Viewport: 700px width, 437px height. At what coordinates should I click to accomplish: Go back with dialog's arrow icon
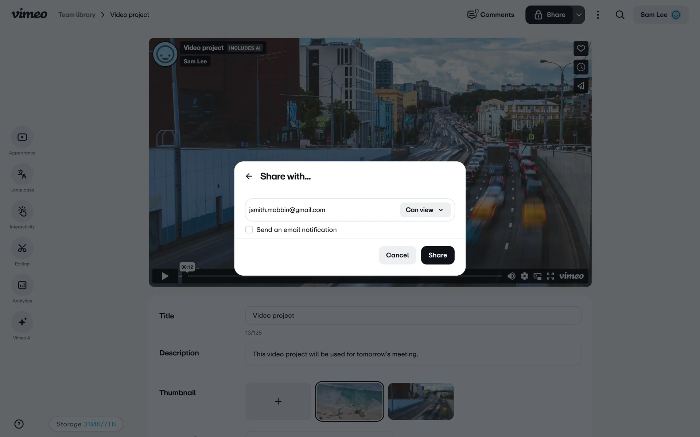click(x=249, y=176)
